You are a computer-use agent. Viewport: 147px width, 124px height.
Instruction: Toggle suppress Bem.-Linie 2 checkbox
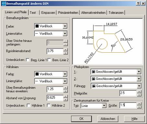49,60
